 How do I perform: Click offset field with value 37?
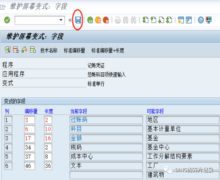pos(30,157)
